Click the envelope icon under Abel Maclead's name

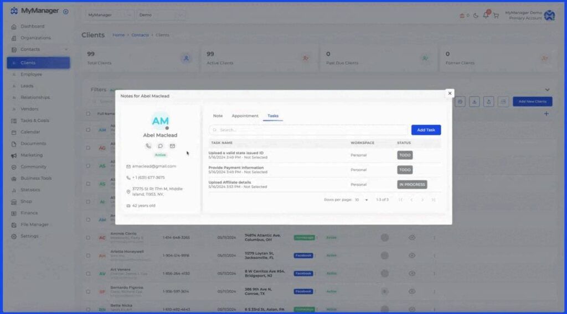pyautogui.click(x=172, y=146)
